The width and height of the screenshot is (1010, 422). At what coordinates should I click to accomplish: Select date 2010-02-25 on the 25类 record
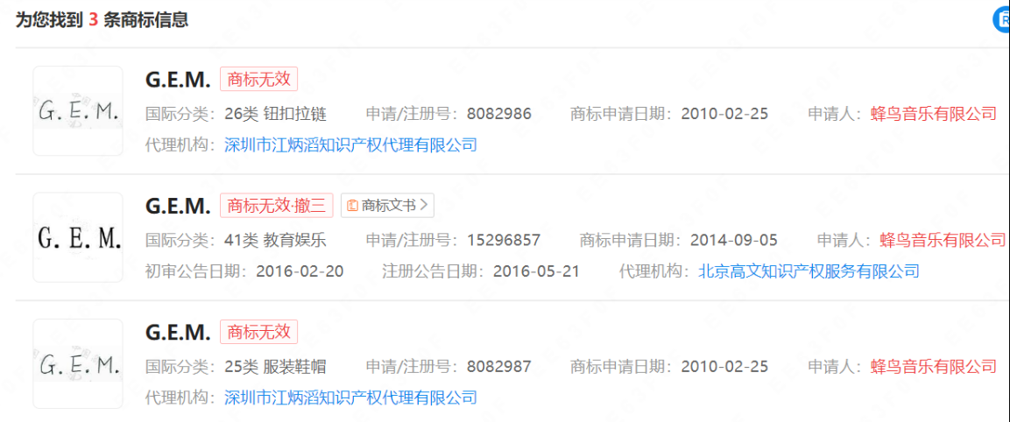point(724,367)
